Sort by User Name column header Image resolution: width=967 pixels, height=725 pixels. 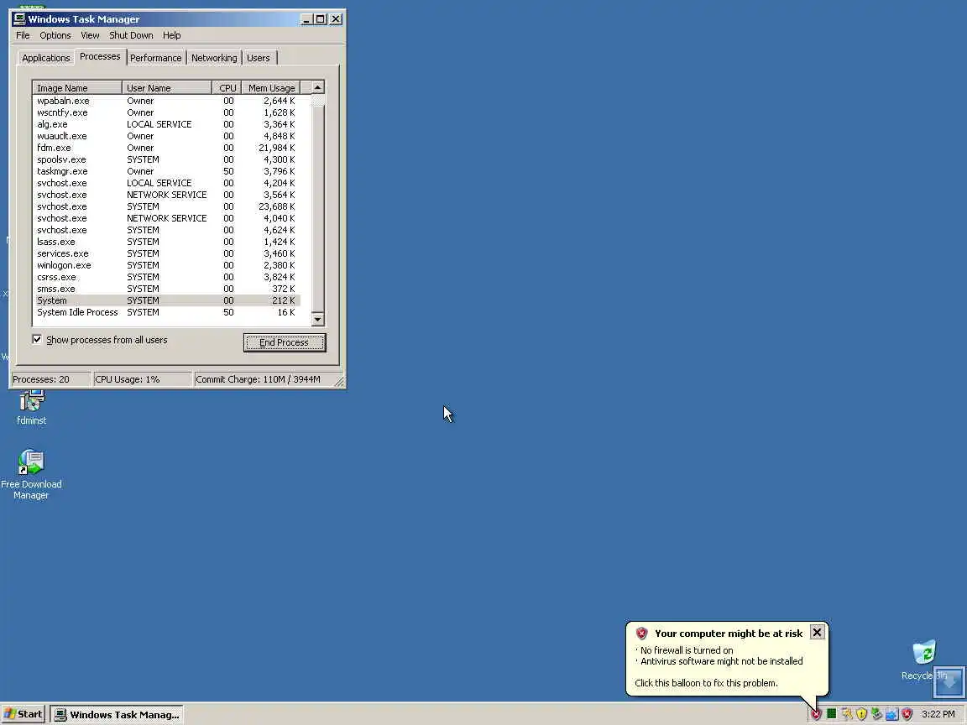click(x=166, y=88)
